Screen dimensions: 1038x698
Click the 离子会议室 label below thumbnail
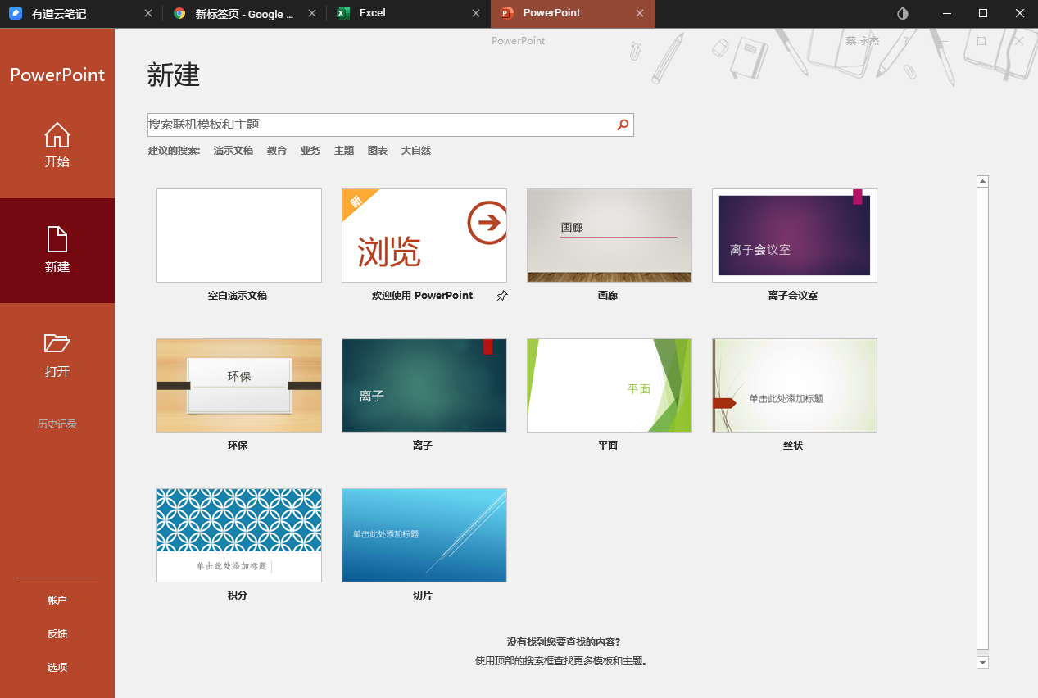793,296
